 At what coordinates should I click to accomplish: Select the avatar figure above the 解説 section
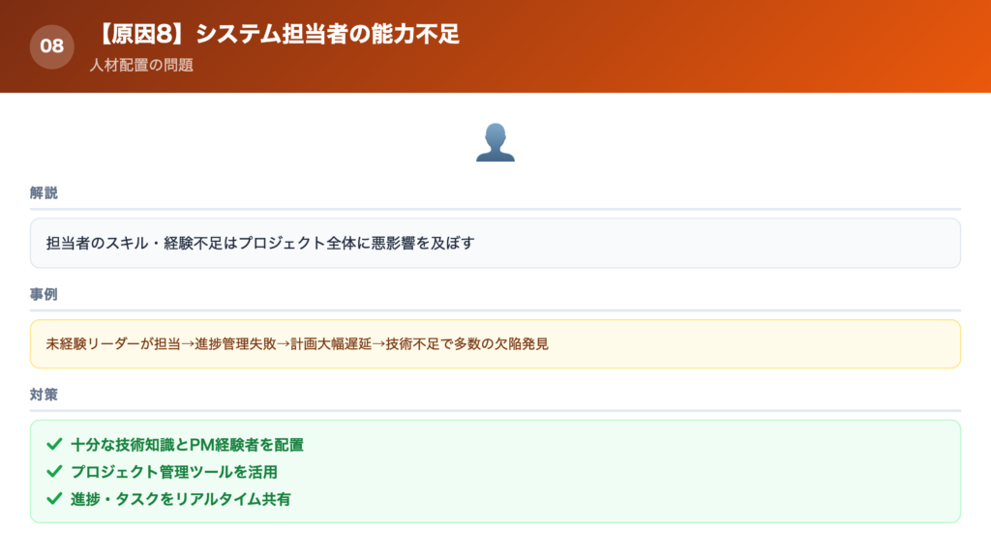[495, 142]
